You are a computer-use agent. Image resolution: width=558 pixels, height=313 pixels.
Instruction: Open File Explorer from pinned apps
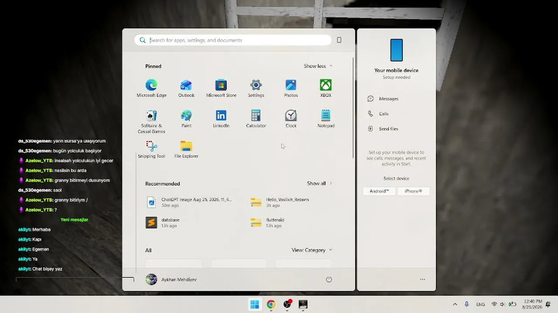186,149
